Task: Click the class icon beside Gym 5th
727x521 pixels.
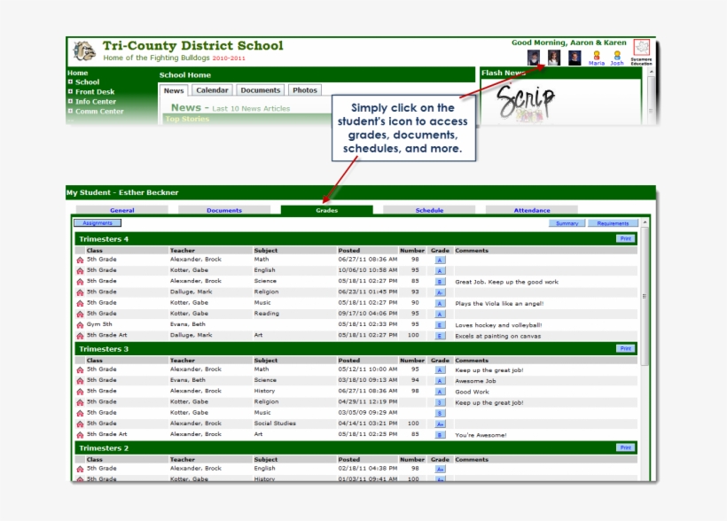Action: pyautogui.click(x=80, y=325)
